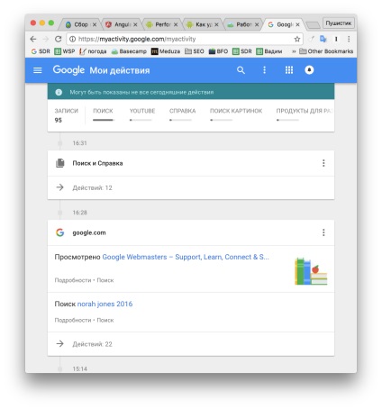Click the google.com card title

tap(89, 232)
